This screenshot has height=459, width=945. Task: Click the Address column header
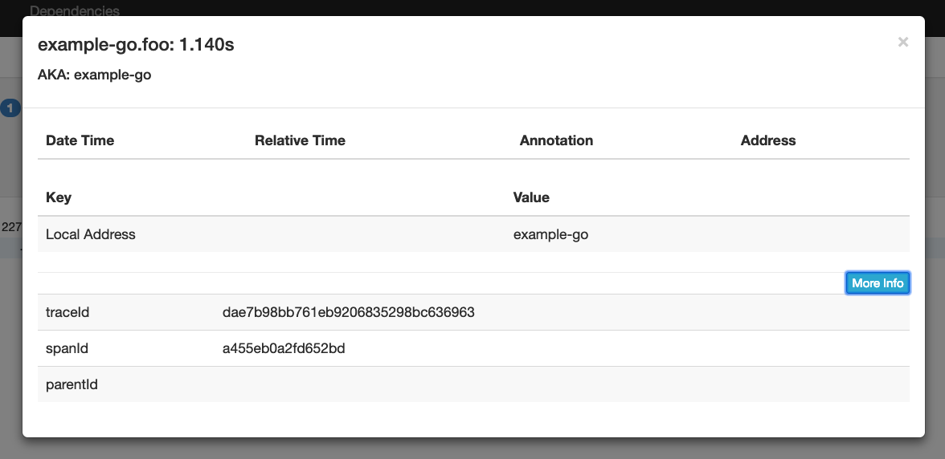click(767, 140)
